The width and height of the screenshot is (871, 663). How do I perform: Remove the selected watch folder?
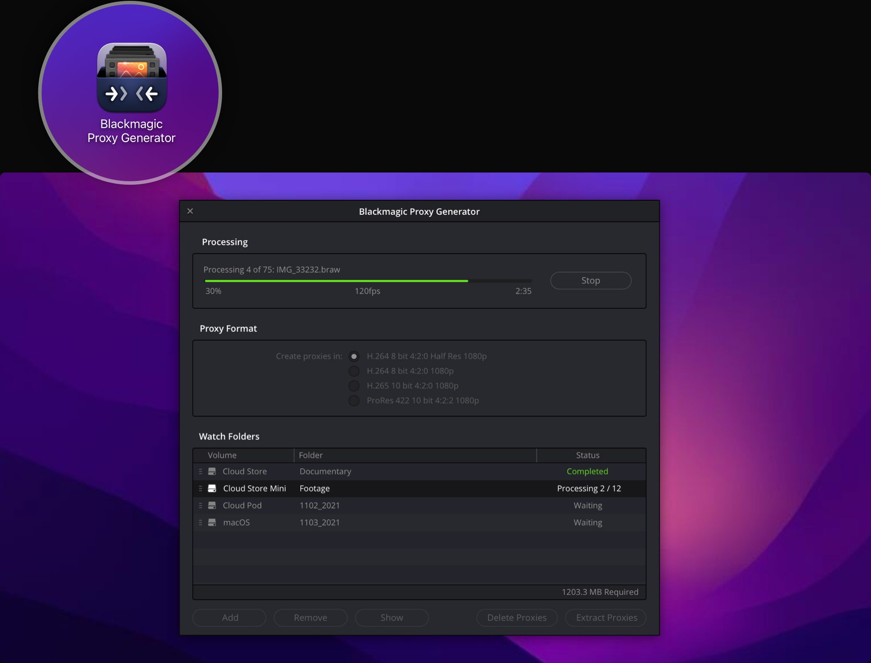[311, 618]
